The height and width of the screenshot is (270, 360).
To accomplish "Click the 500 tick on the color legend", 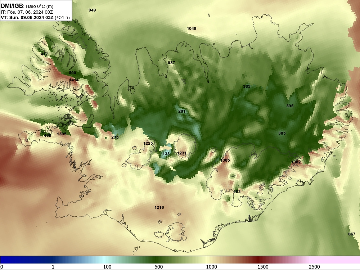I will 159,267.
